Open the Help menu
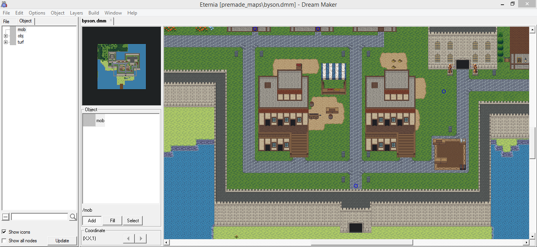This screenshot has height=247, width=537. click(x=132, y=13)
